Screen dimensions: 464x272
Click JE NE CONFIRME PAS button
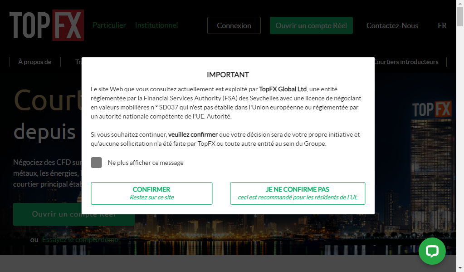point(298,193)
